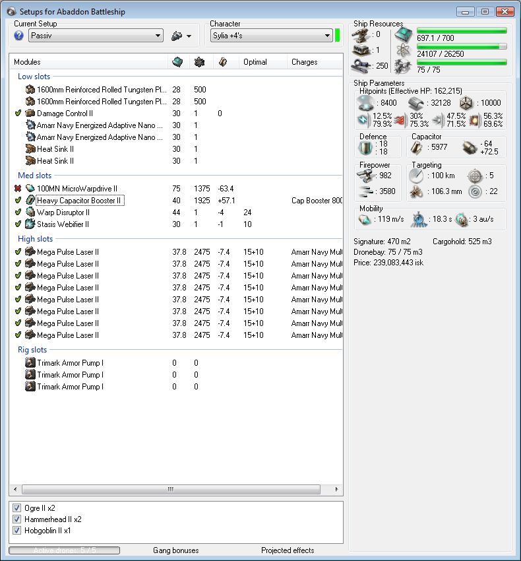Click first Trimark Armor Pump I icon
The height and width of the screenshot is (561, 521).
coord(30,363)
